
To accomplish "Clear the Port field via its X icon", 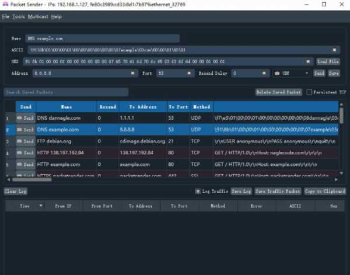I will pyautogui.click(x=189, y=74).
